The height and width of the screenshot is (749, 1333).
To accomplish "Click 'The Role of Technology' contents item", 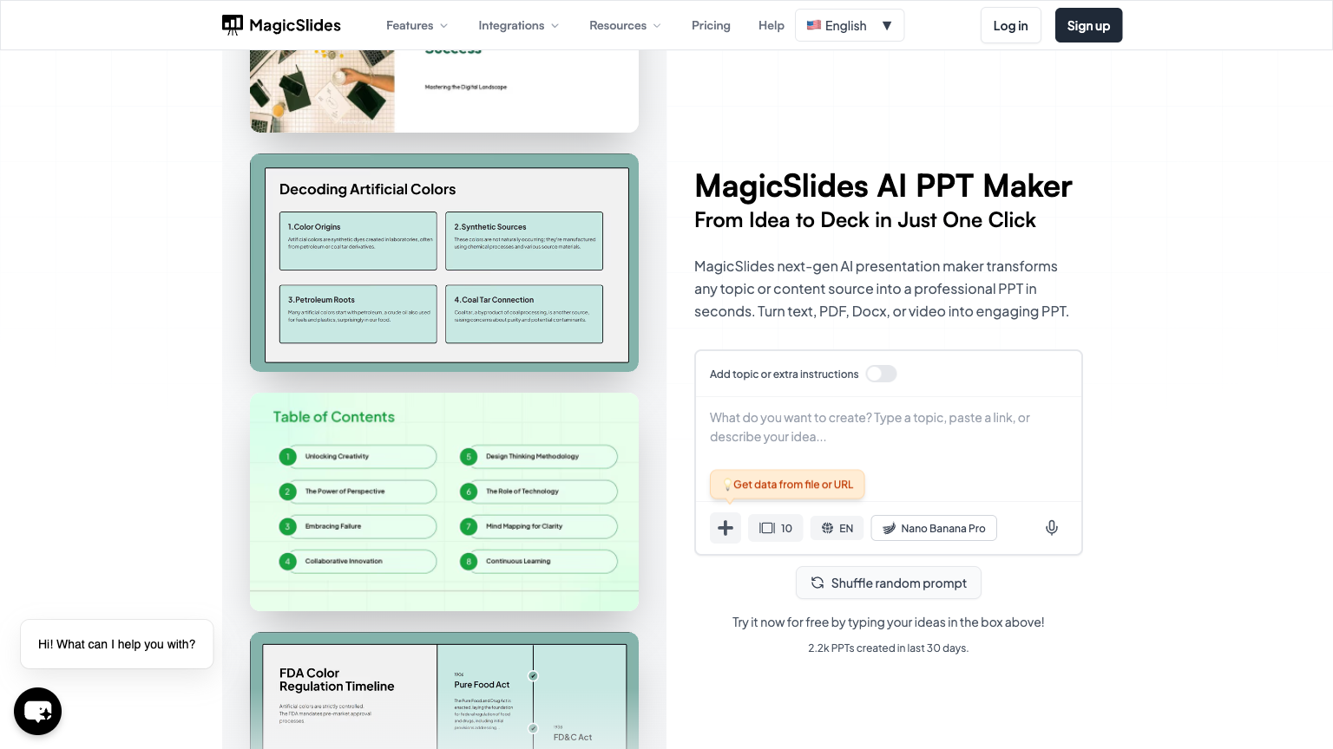I will click(x=522, y=492).
